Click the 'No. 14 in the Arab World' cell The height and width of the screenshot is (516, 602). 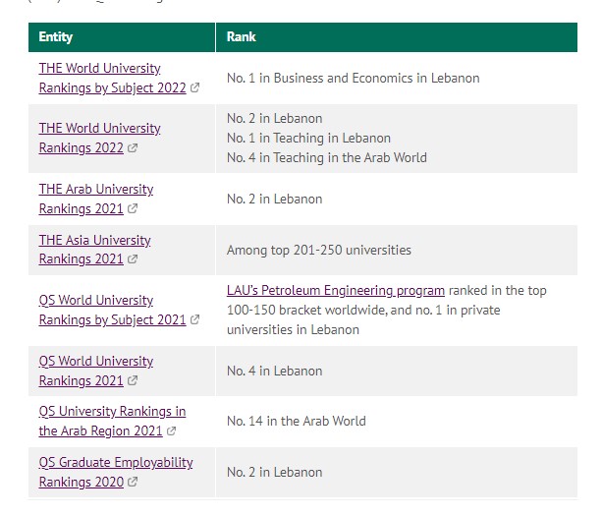(x=296, y=421)
